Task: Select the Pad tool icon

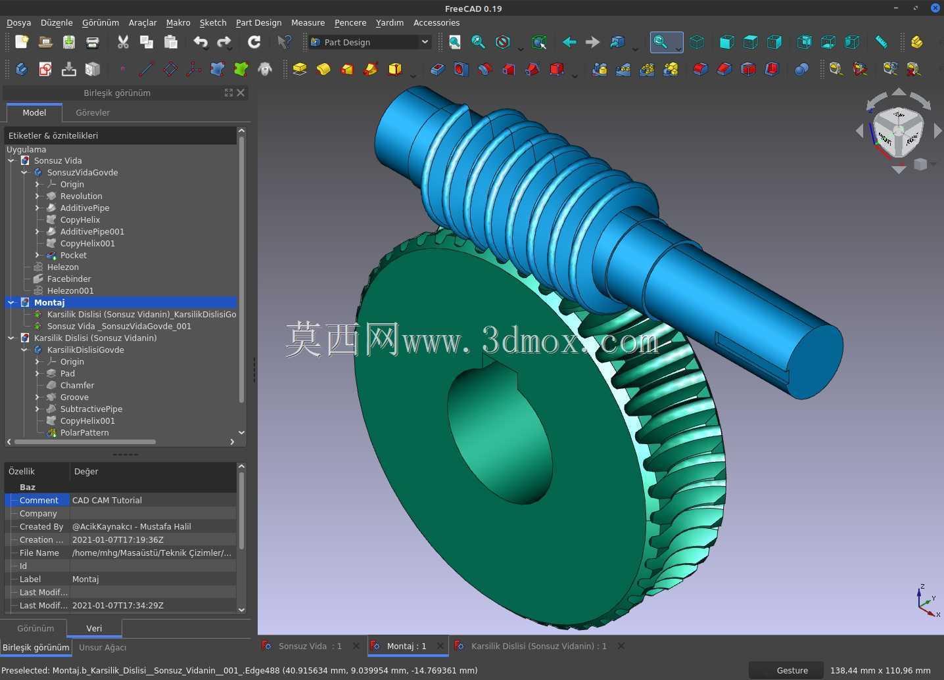Action: [300, 69]
